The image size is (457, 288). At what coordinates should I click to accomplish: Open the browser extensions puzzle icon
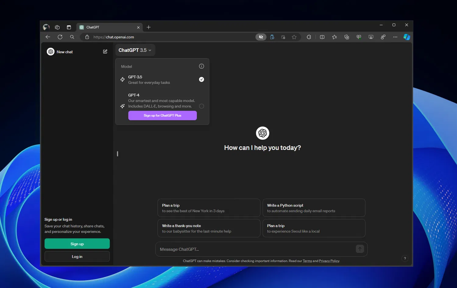point(309,37)
